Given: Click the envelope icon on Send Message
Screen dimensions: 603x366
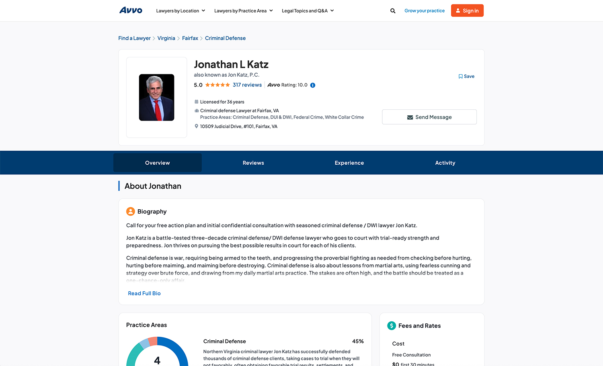Looking at the screenshot, I should pyautogui.click(x=410, y=117).
